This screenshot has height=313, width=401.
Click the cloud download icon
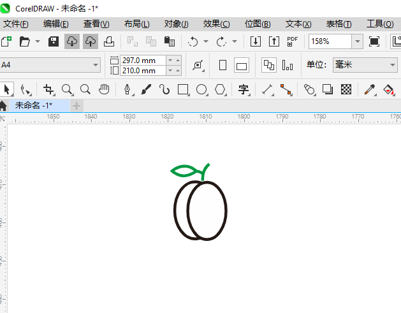(72, 41)
